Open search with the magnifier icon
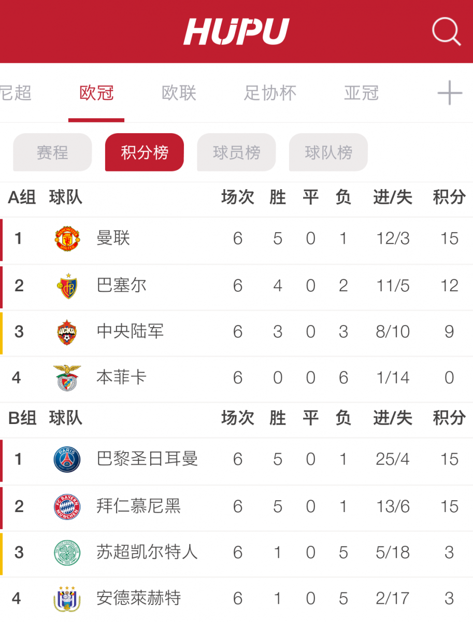This screenshot has width=473, height=622. pos(446,32)
